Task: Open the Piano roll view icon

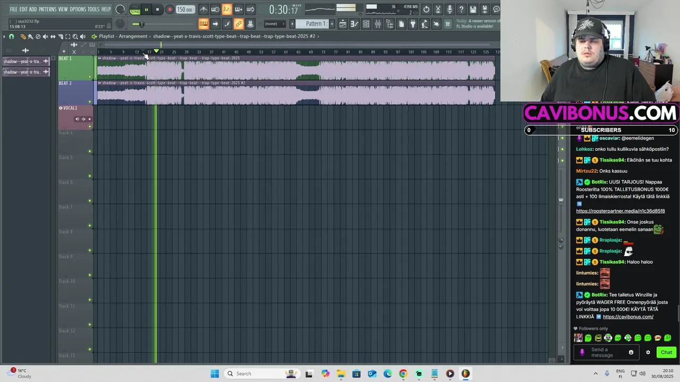Action: (x=354, y=24)
